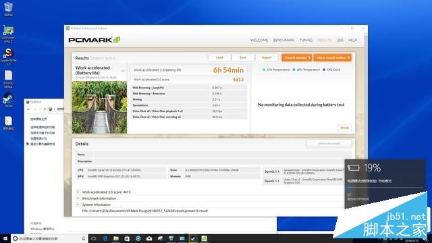Toggle the GPU Temperature legend
The width and height of the screenshot is (432, 243).
pos(306,70)
